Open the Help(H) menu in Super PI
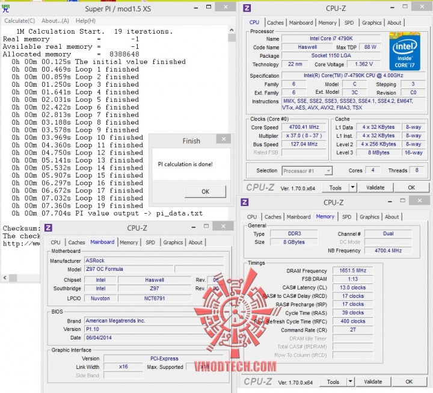The image size is (433, 393). pyautogui.click(x=85, y=20)
